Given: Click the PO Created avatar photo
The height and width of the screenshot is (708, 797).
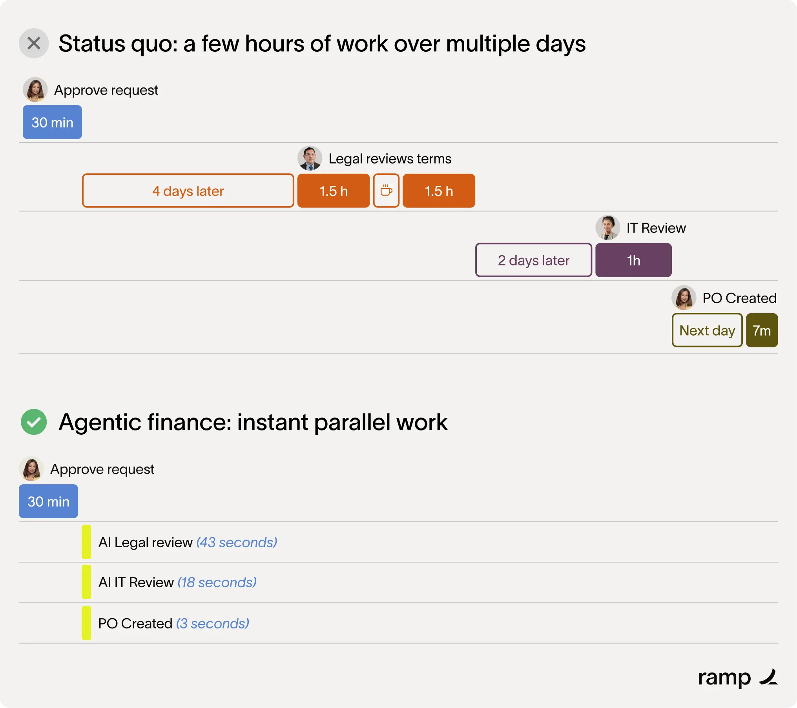Looking at the screenshot, I should 684,298.
